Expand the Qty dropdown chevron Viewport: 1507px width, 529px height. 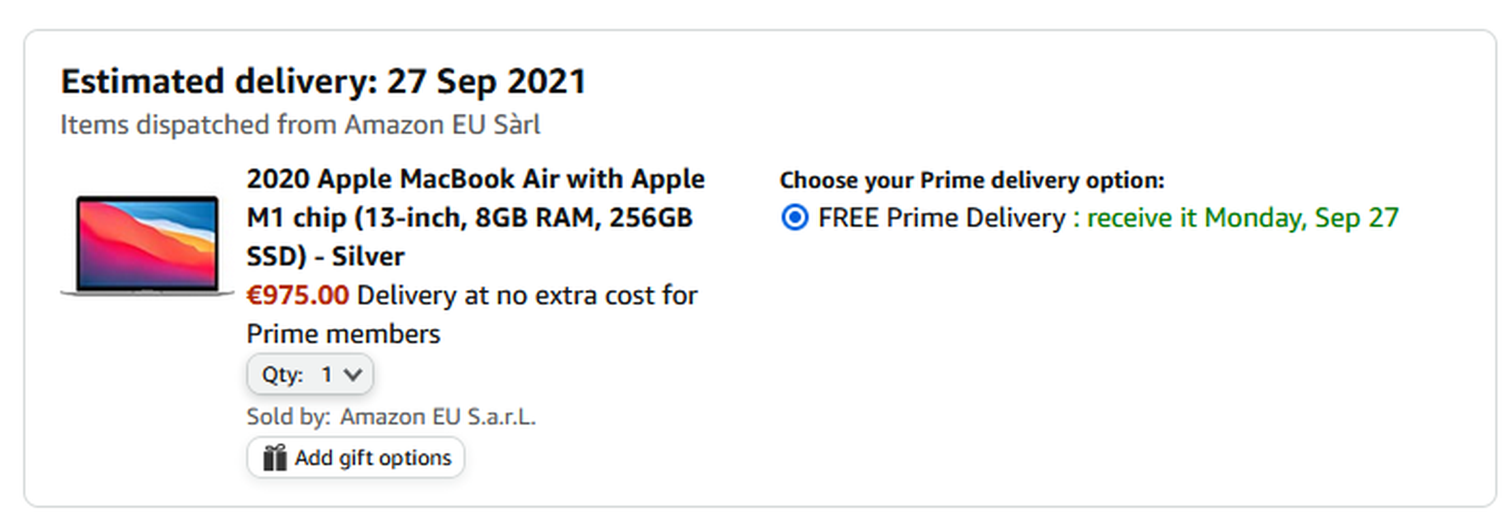[x=353, y=374]
